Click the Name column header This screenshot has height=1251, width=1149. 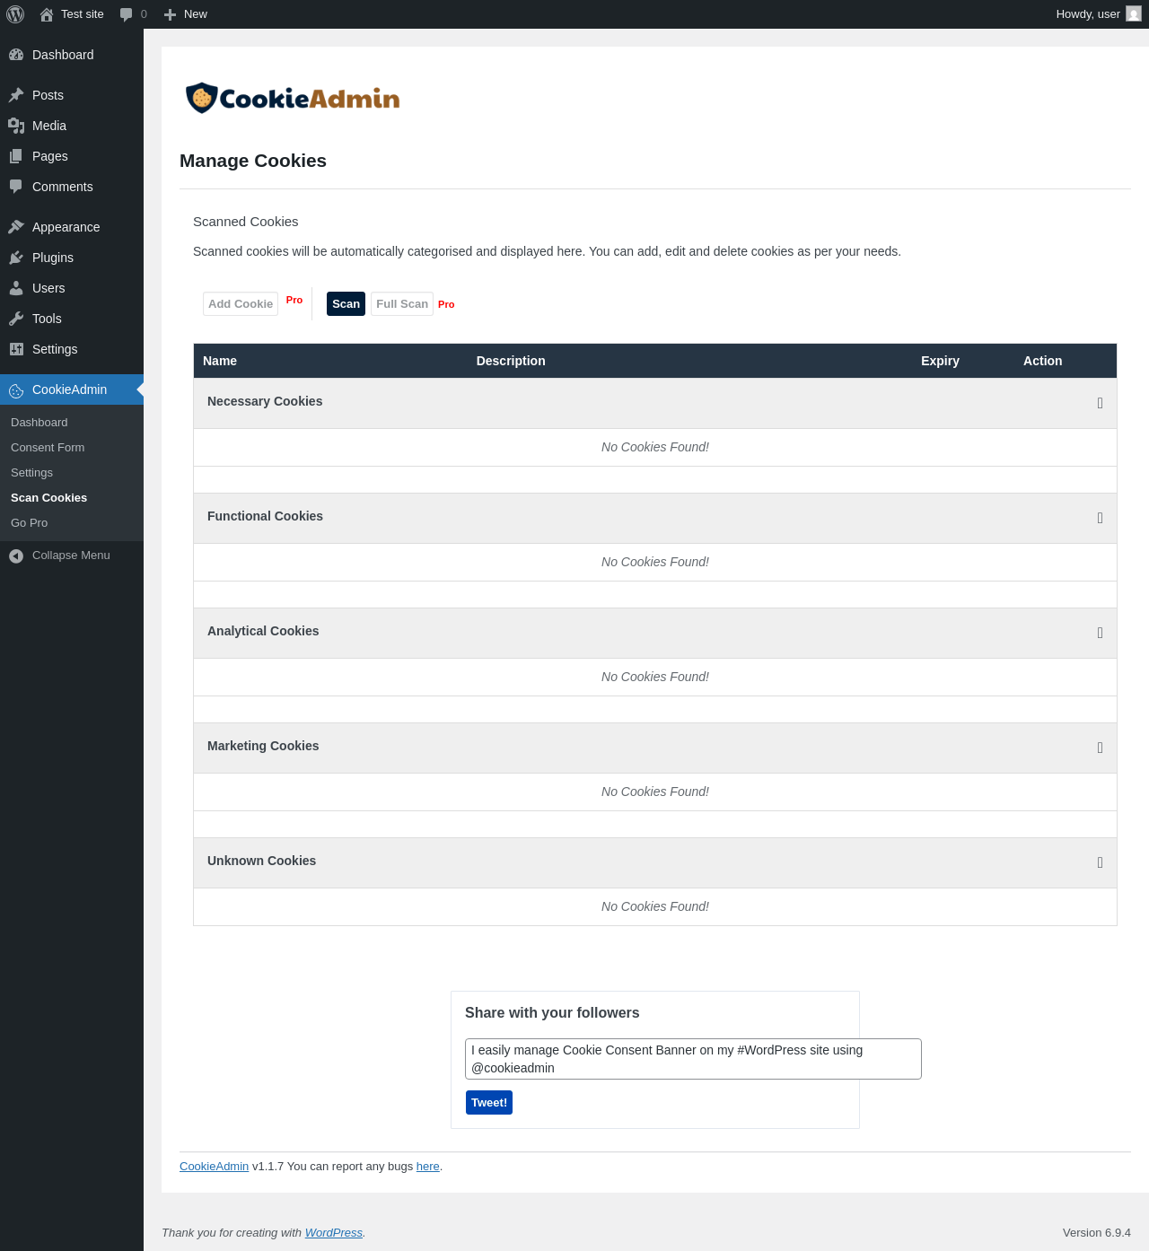220,361
